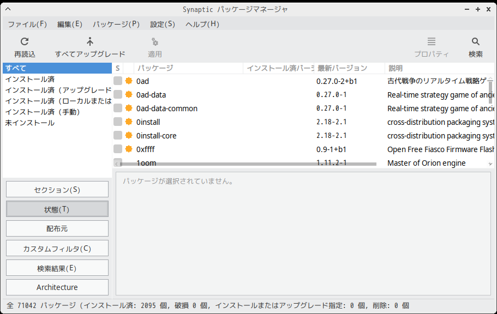Viewport: 497px width, 314px height.
Task: Click the 古代戦争のリアルタイム戦略 description
Action: [438, 81]
